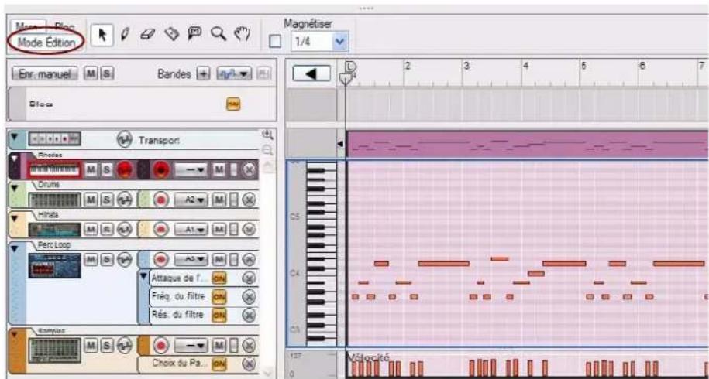
Task: Select the Rhodes keyboard device thumbnail
Action: tap(55, 170)
